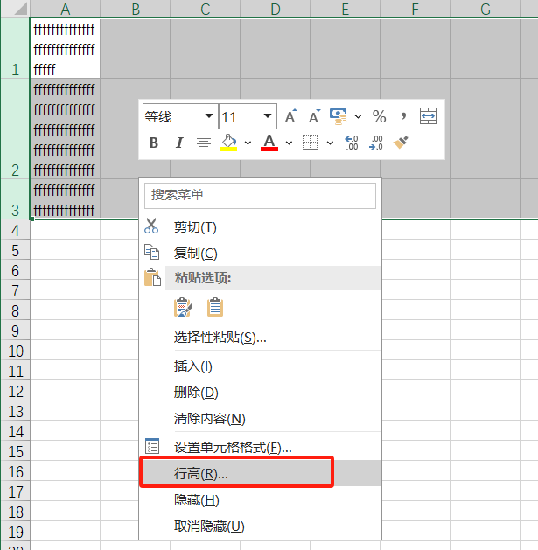Image resolution: width=538 pixels, height=550 pixels.
Task: Select row 2 header
Action: (15, 129)
